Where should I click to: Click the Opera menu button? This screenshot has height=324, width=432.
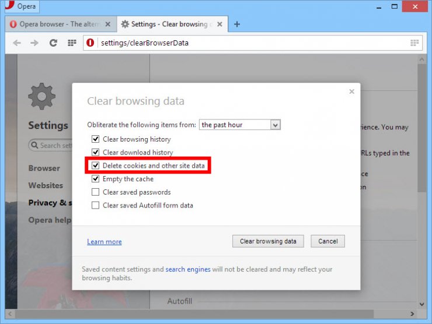(22, 6)
